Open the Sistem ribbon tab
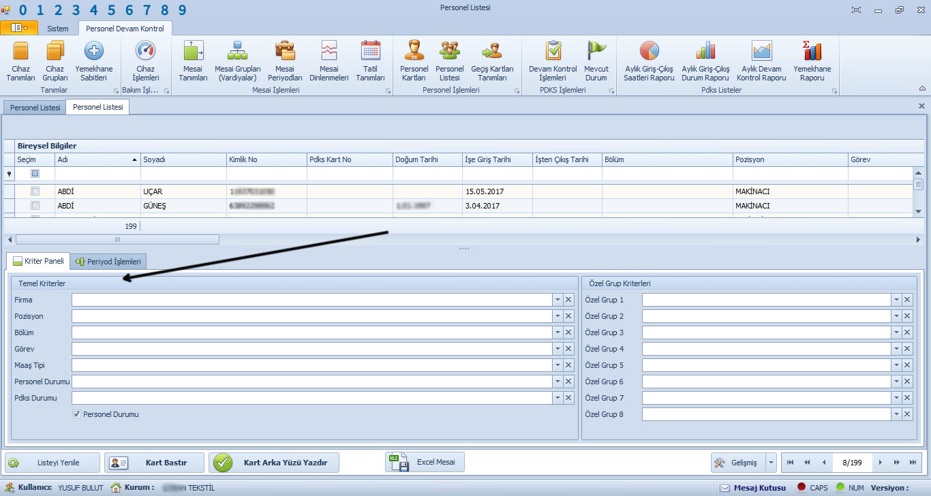The width and height of the screenshot is (931, 496). tap(58, 29)
